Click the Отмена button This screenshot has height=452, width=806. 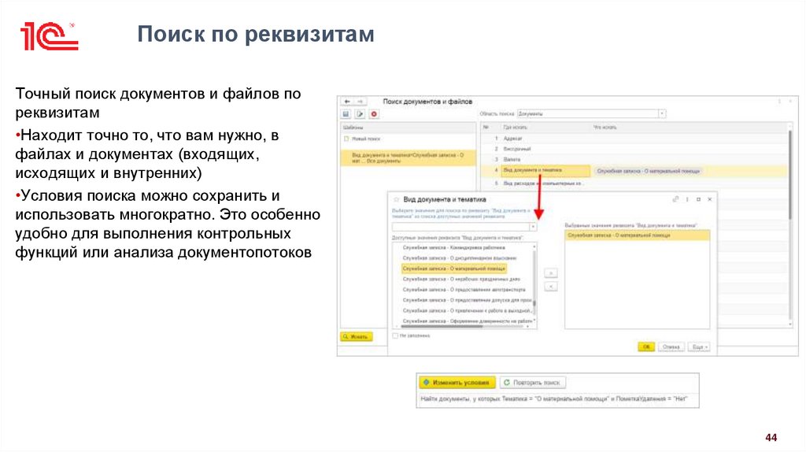click(671, 347)
